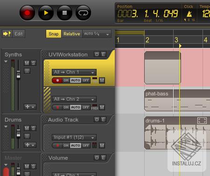The width and height of the screenshot is (210, 176).
Task: Stop playback with the Stop button
Action: 64,13
